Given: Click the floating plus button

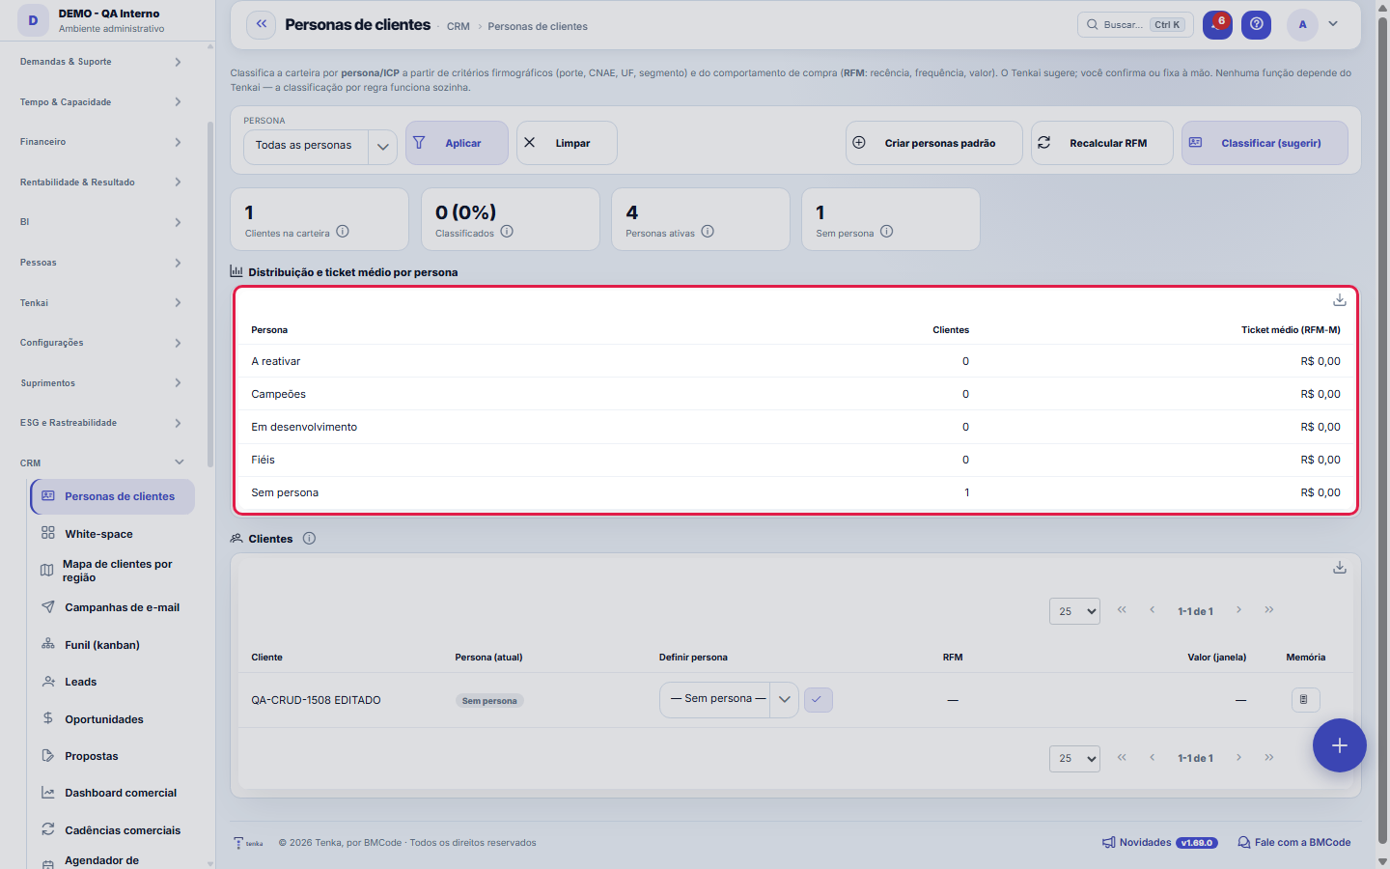Looking at the screenshot, I should [x=1339, y=745].
